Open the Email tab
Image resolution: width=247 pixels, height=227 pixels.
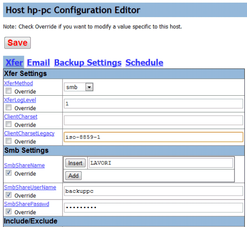(39, 62)
